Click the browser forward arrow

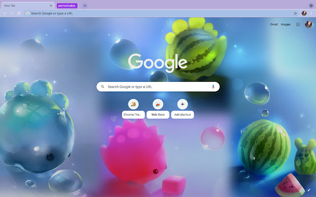pyautogui.click(x=12, y=13)
